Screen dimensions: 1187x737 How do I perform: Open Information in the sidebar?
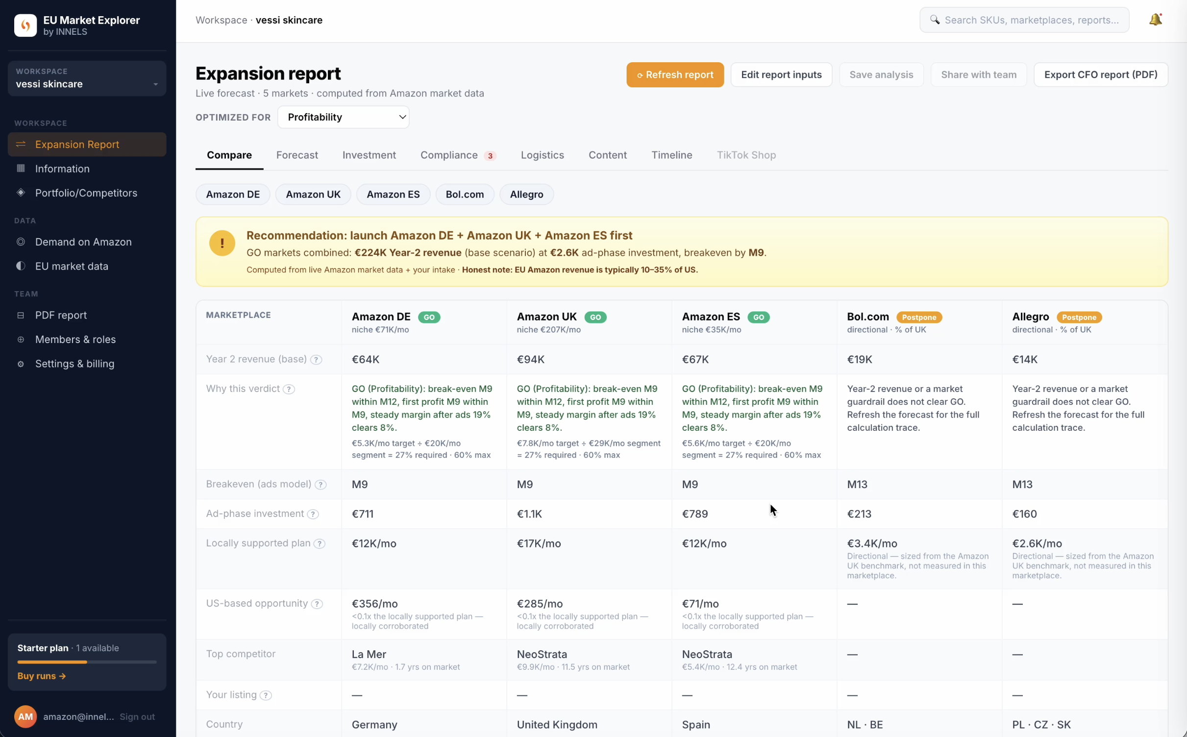[87, 169]
